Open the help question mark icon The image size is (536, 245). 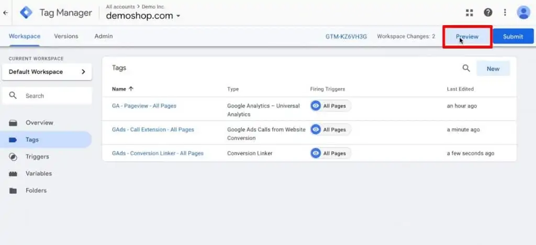tap(488, 13)
